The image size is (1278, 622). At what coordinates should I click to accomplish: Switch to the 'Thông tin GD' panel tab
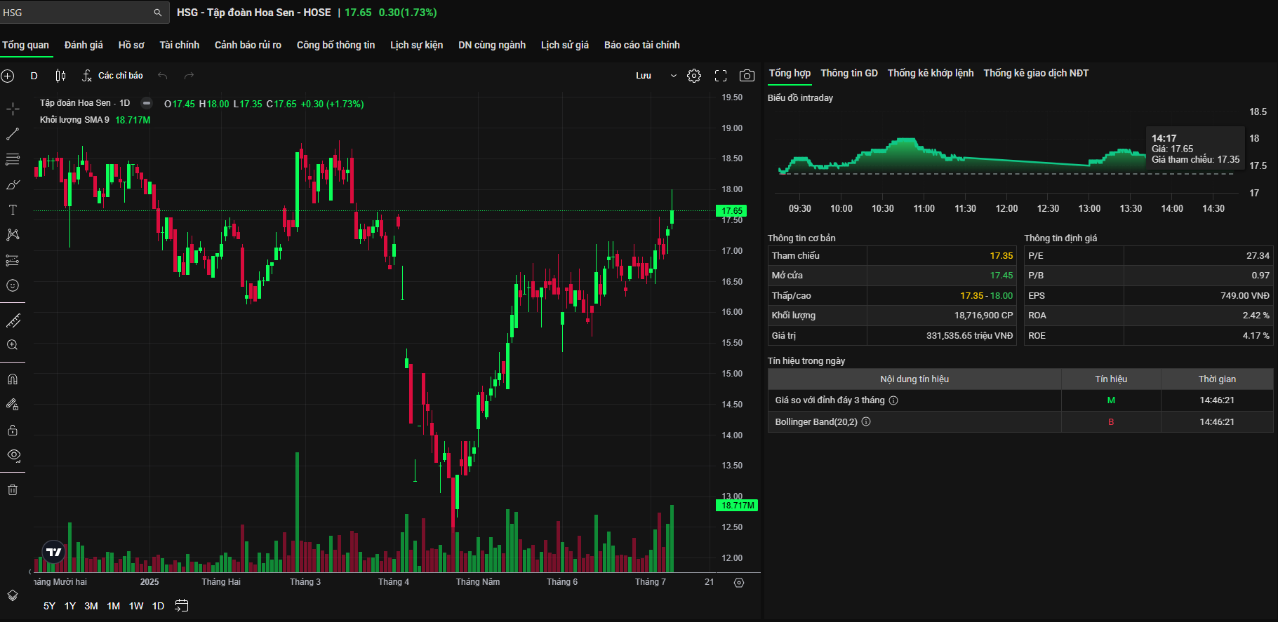pyautogui.click(x=849, y=73)
